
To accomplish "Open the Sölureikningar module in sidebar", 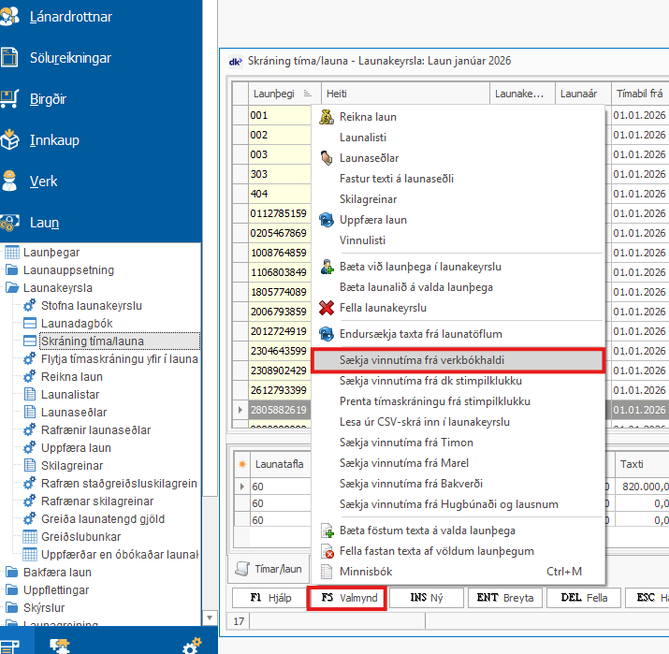I will 70,58.
